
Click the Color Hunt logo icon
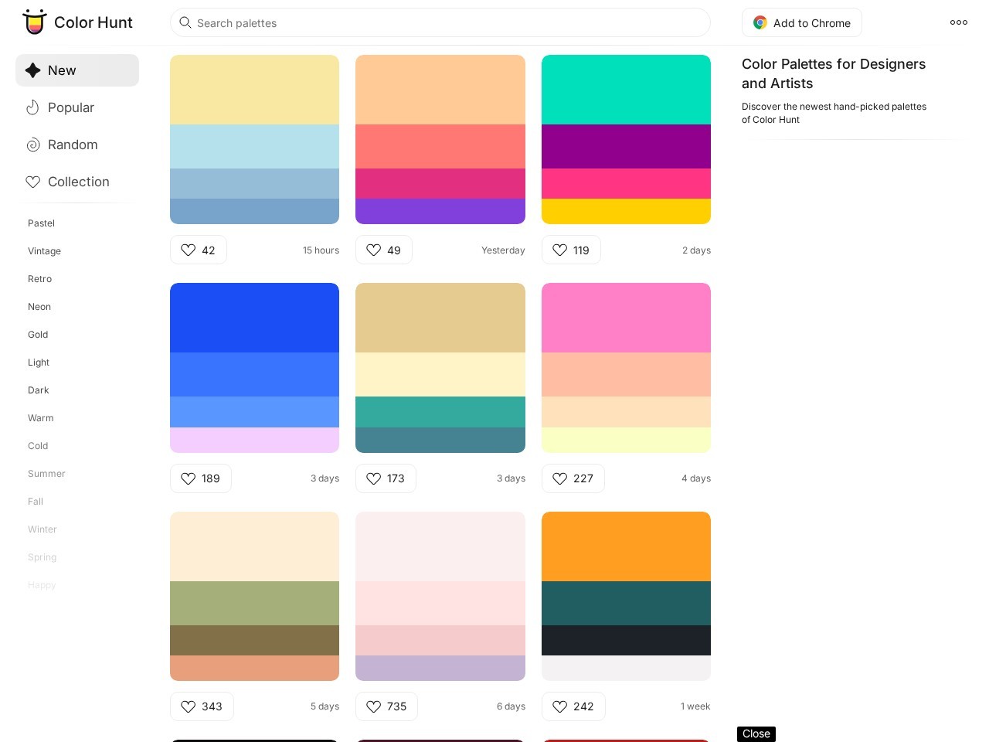35,22
